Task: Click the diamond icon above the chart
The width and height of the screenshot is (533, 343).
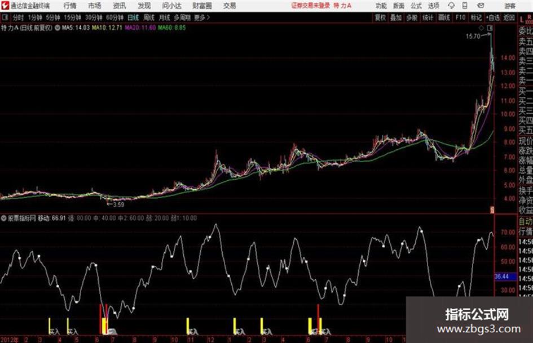Action: (481, 28)
